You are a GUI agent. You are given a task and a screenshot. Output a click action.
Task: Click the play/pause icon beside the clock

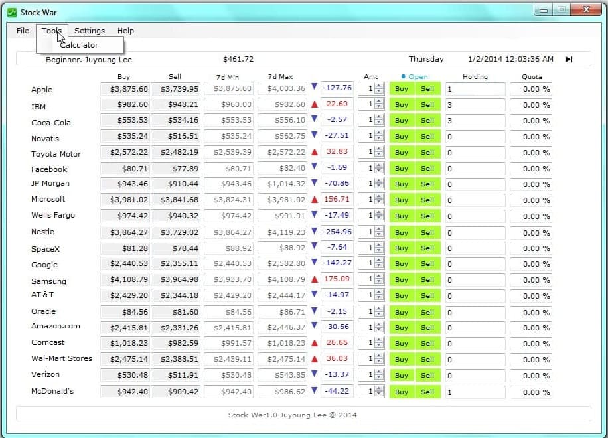pyautogui.click(x=569, y=60)
